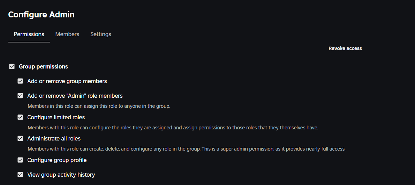Open the Members tab
This screenshot has width=415, height=185.
tap(67, 34)
